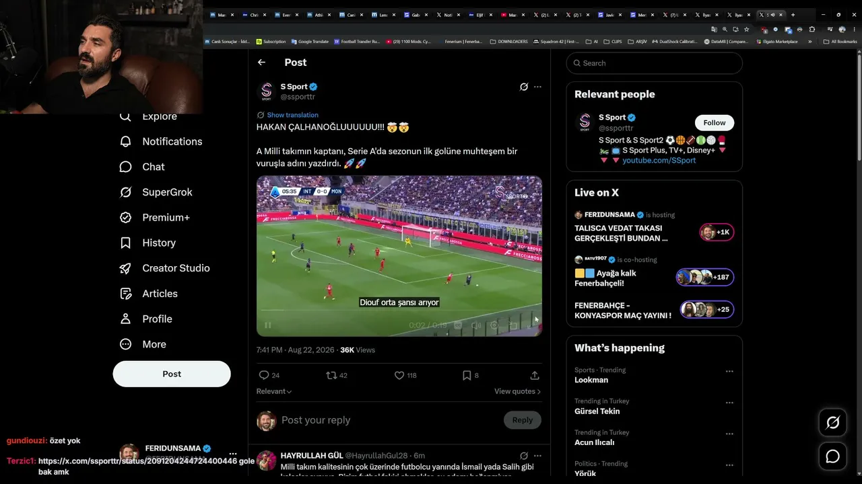Open the Chat bubble icon in sidebar

(125, 167)
